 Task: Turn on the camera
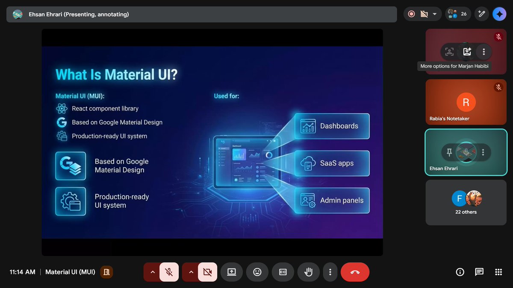click(208, 272)
